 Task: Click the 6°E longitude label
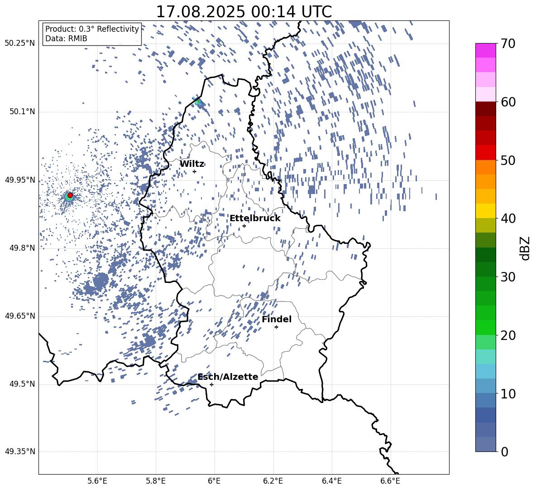[x=214, y=481]
